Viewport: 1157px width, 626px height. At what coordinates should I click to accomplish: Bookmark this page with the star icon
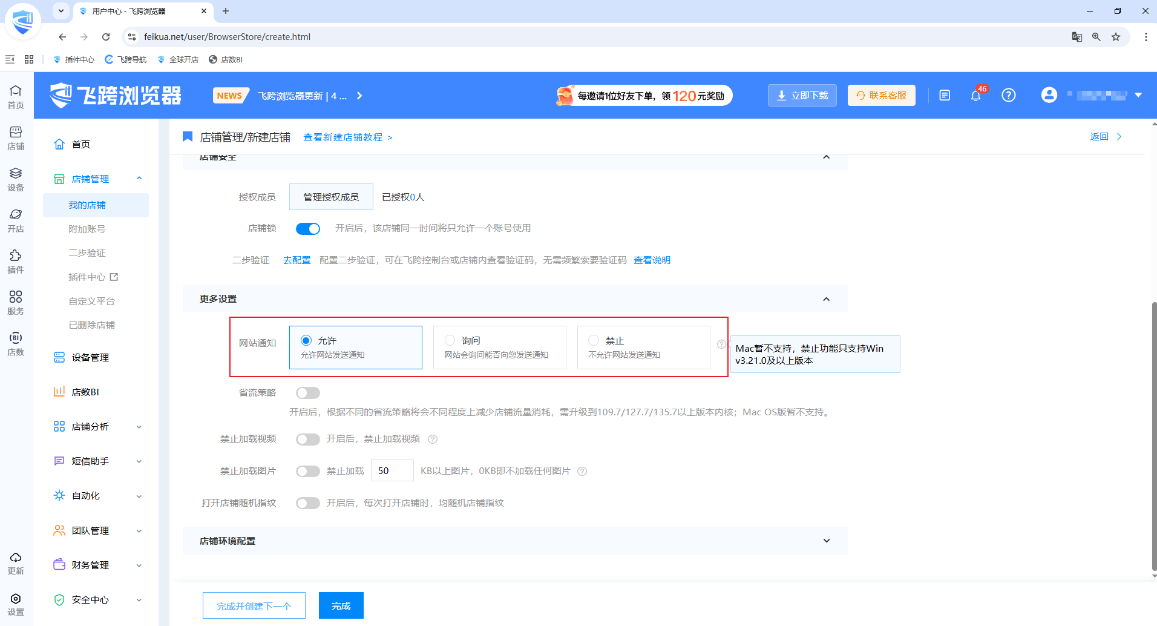click(x=1116, y=37)
